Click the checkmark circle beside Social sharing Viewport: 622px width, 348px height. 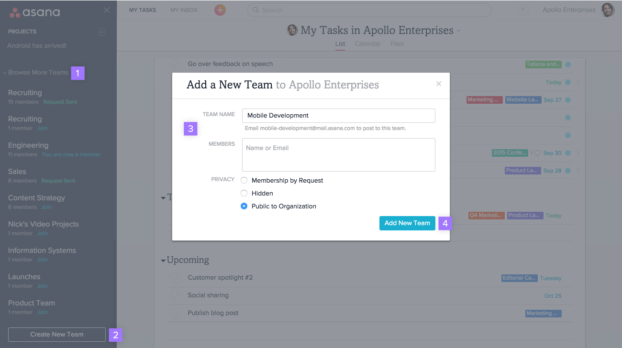coord(176,295)
